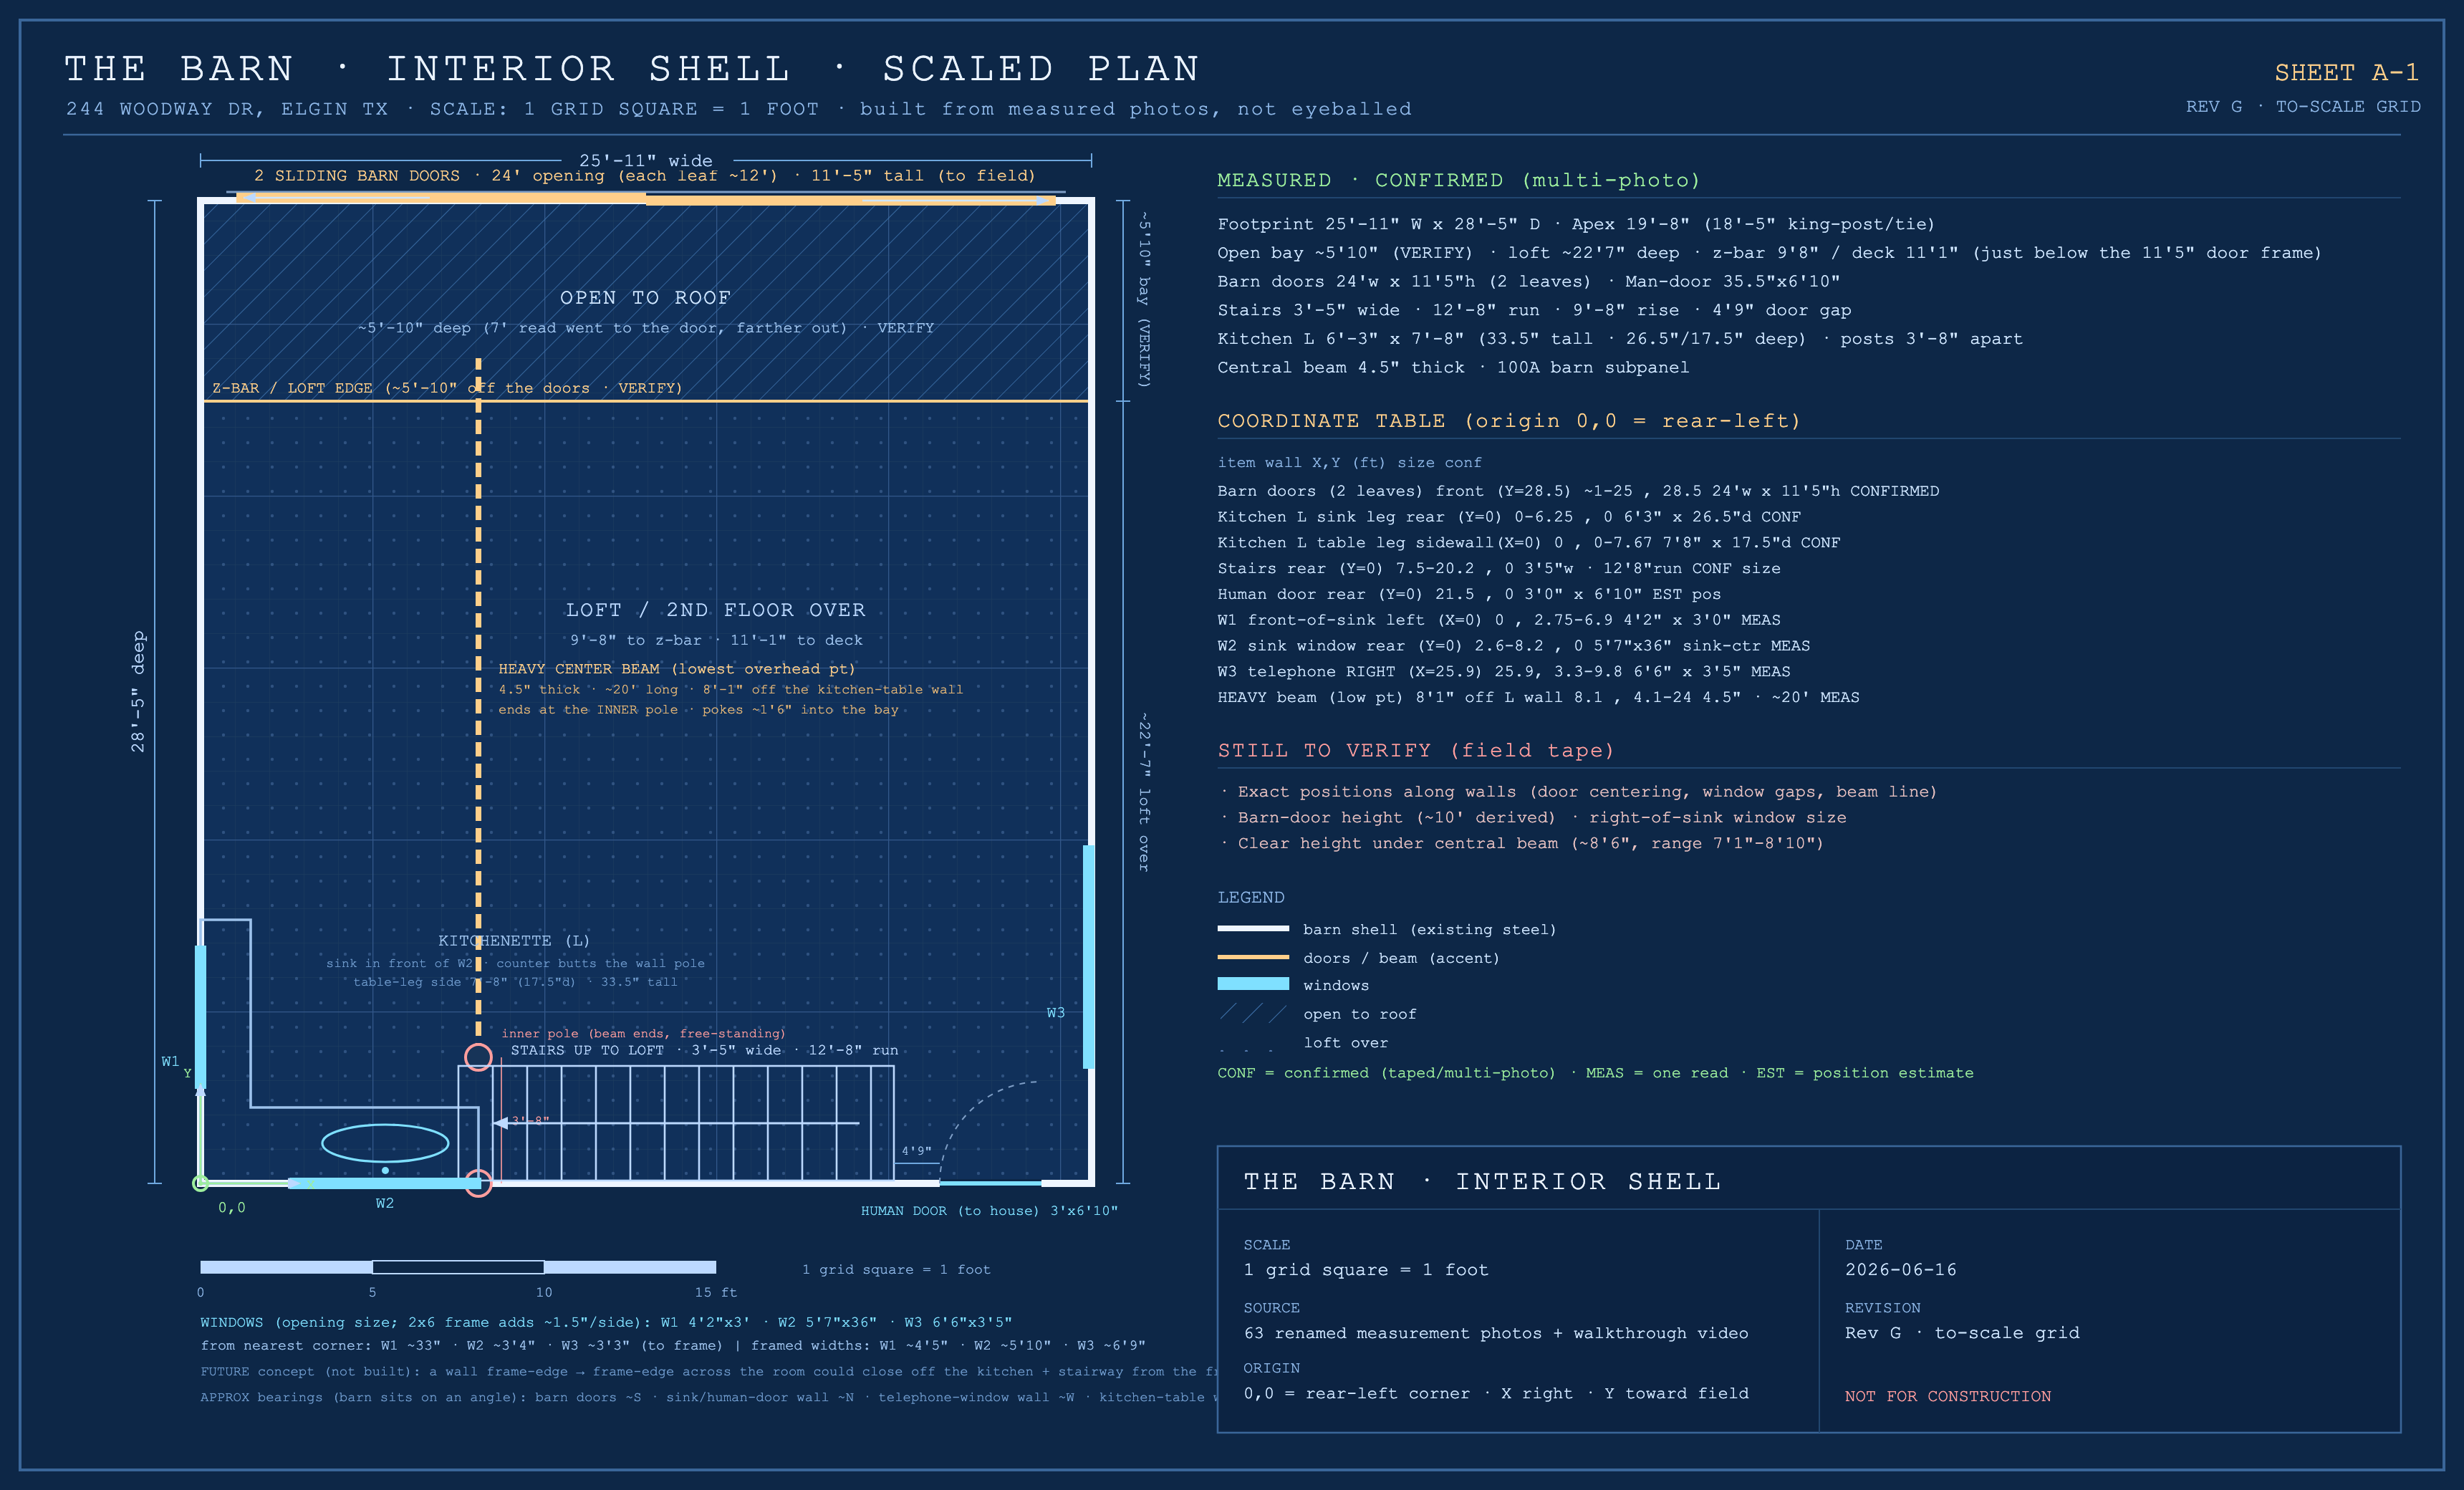This screenshot has width=2464, height=1490.
Task: Select the W1 window on the left wall
Action: (200, 1016)
